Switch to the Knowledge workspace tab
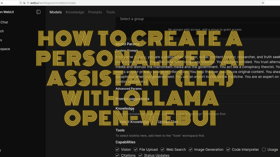Image resolution: width=280 pixels, height=157 pixels. tap(75, 12)
